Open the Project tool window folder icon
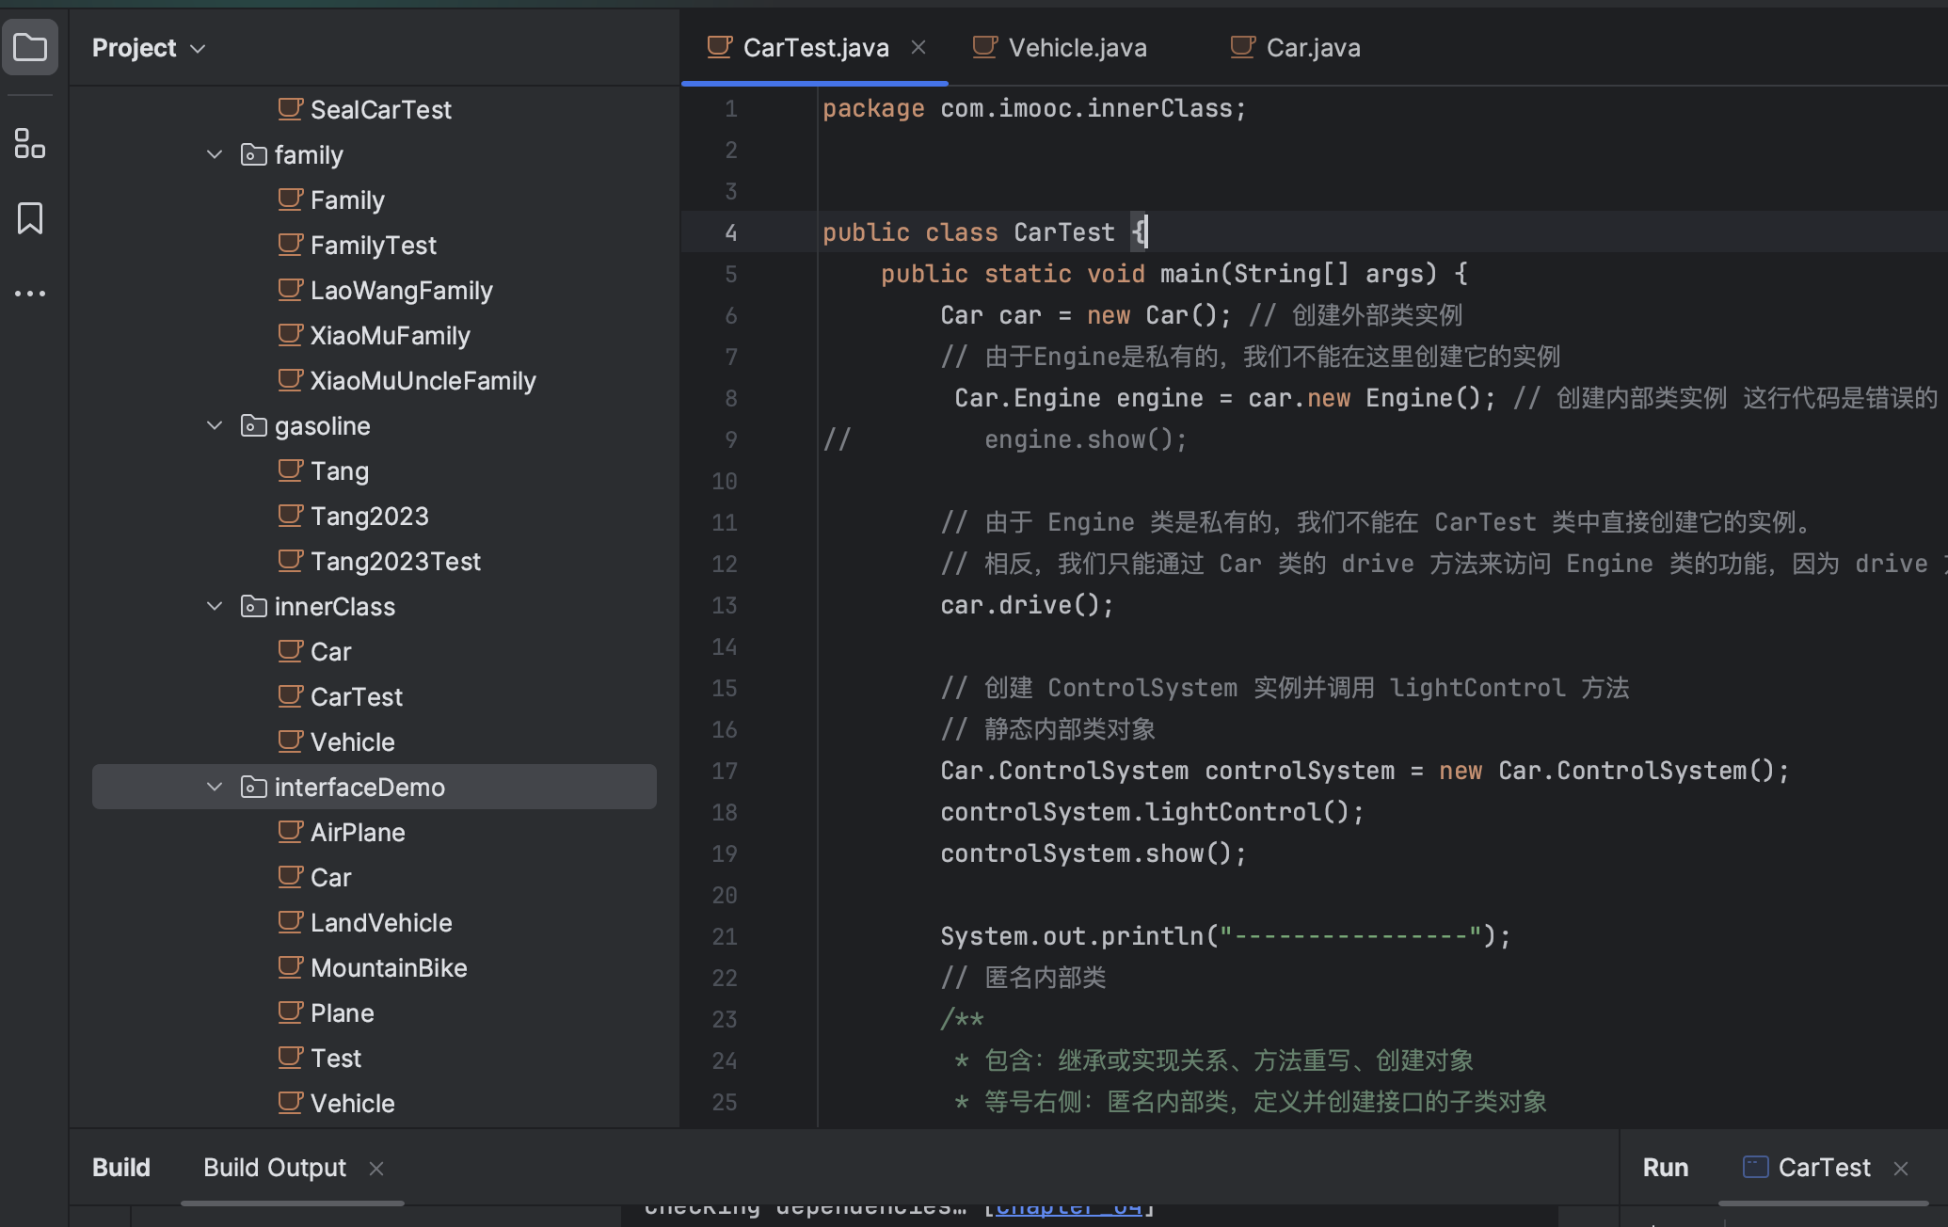This screenshot has width=1948, height=1227. (x=30, y=47)
